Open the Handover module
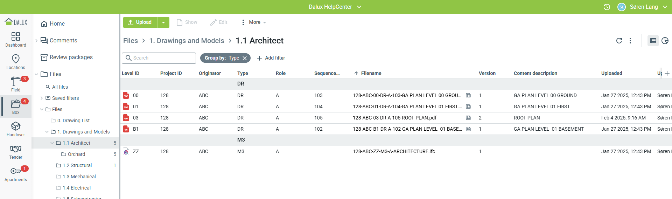The image size is (672, 199). coord(16,129)
